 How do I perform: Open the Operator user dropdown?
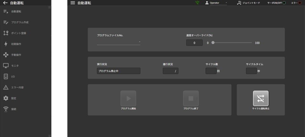click(x=218, y=3)
